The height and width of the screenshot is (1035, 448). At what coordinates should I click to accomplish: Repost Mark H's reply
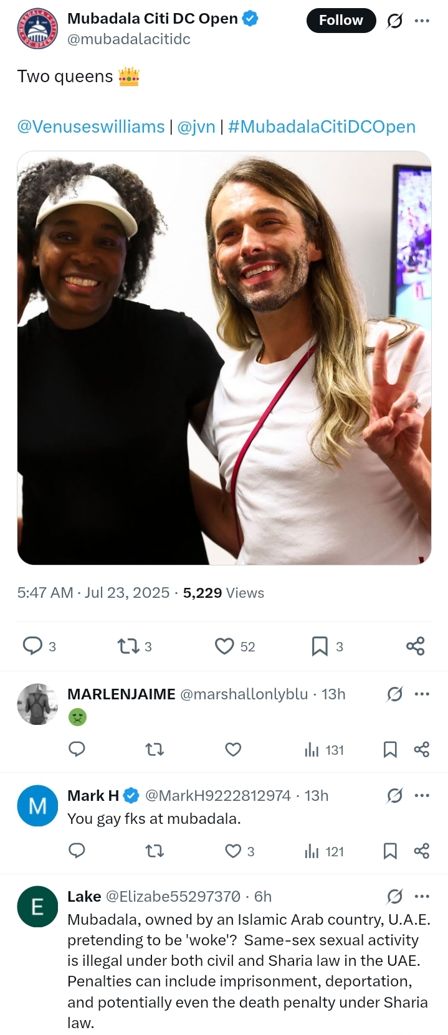(x=155, y=851)
